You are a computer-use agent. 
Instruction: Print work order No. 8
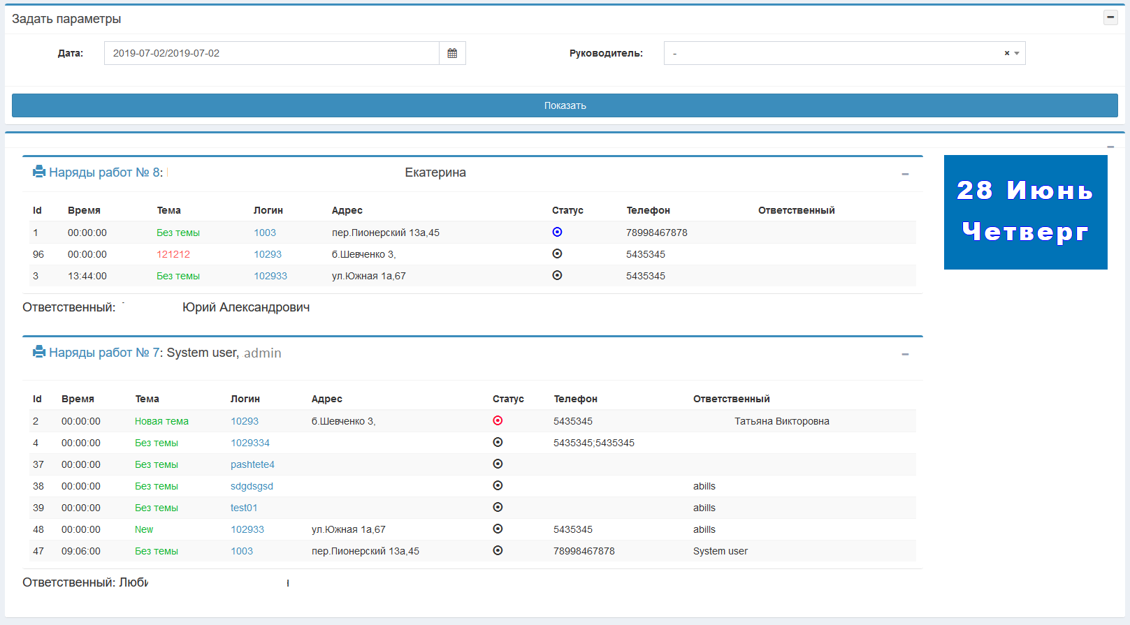pos(39,172)
